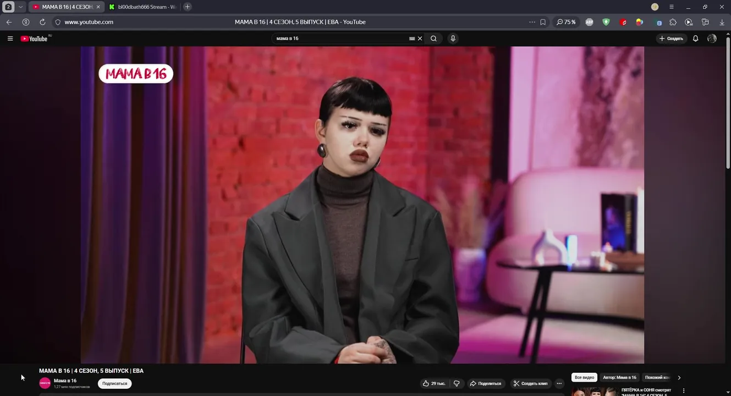Open the address bar three-dots menu

point(532,22)
